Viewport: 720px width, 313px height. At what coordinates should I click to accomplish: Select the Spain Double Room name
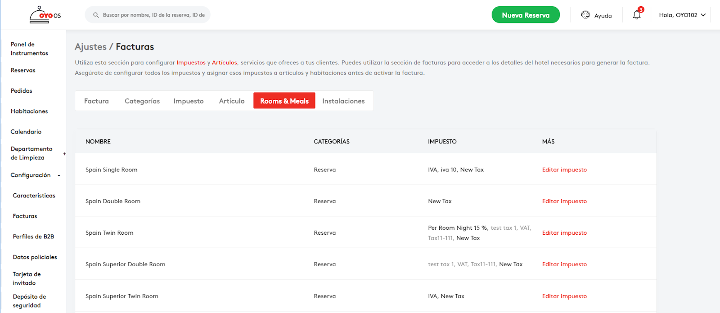click(113, 201)
